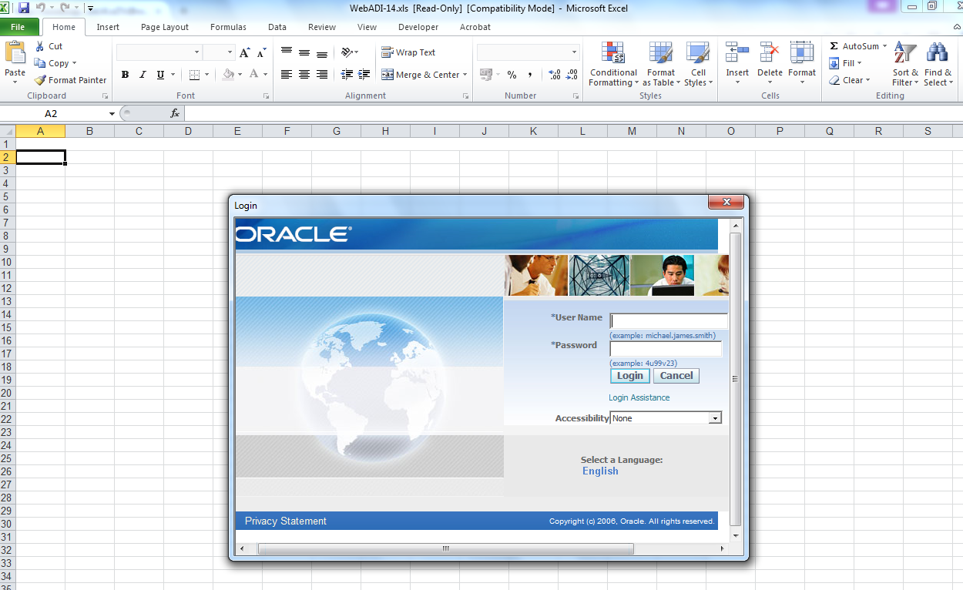The width and height of the screenshot is (963, 590).
Task: Click Increase Decimal icon
Action: 554,75
